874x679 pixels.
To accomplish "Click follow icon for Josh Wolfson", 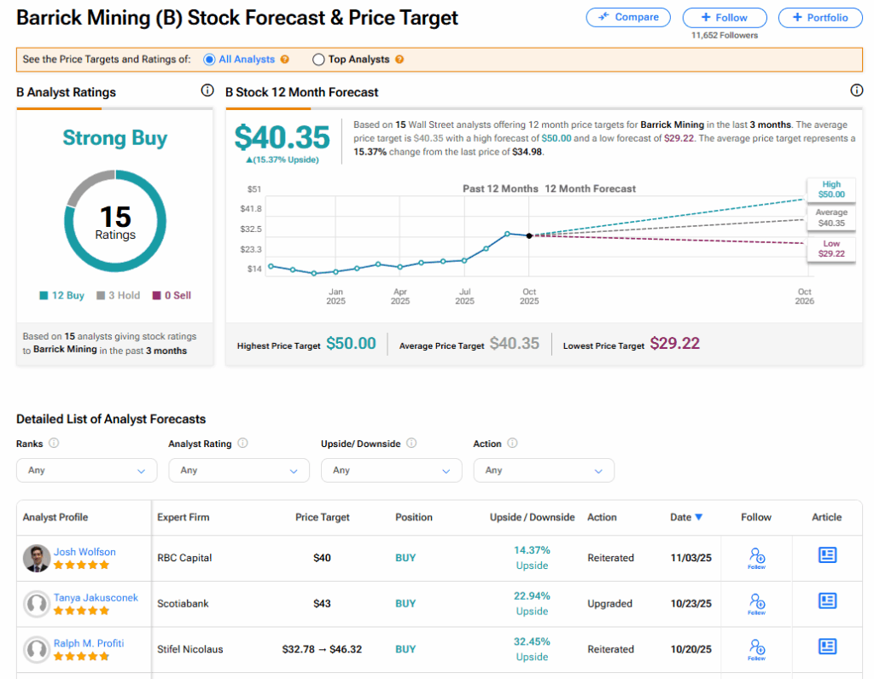I will (756, 556).
